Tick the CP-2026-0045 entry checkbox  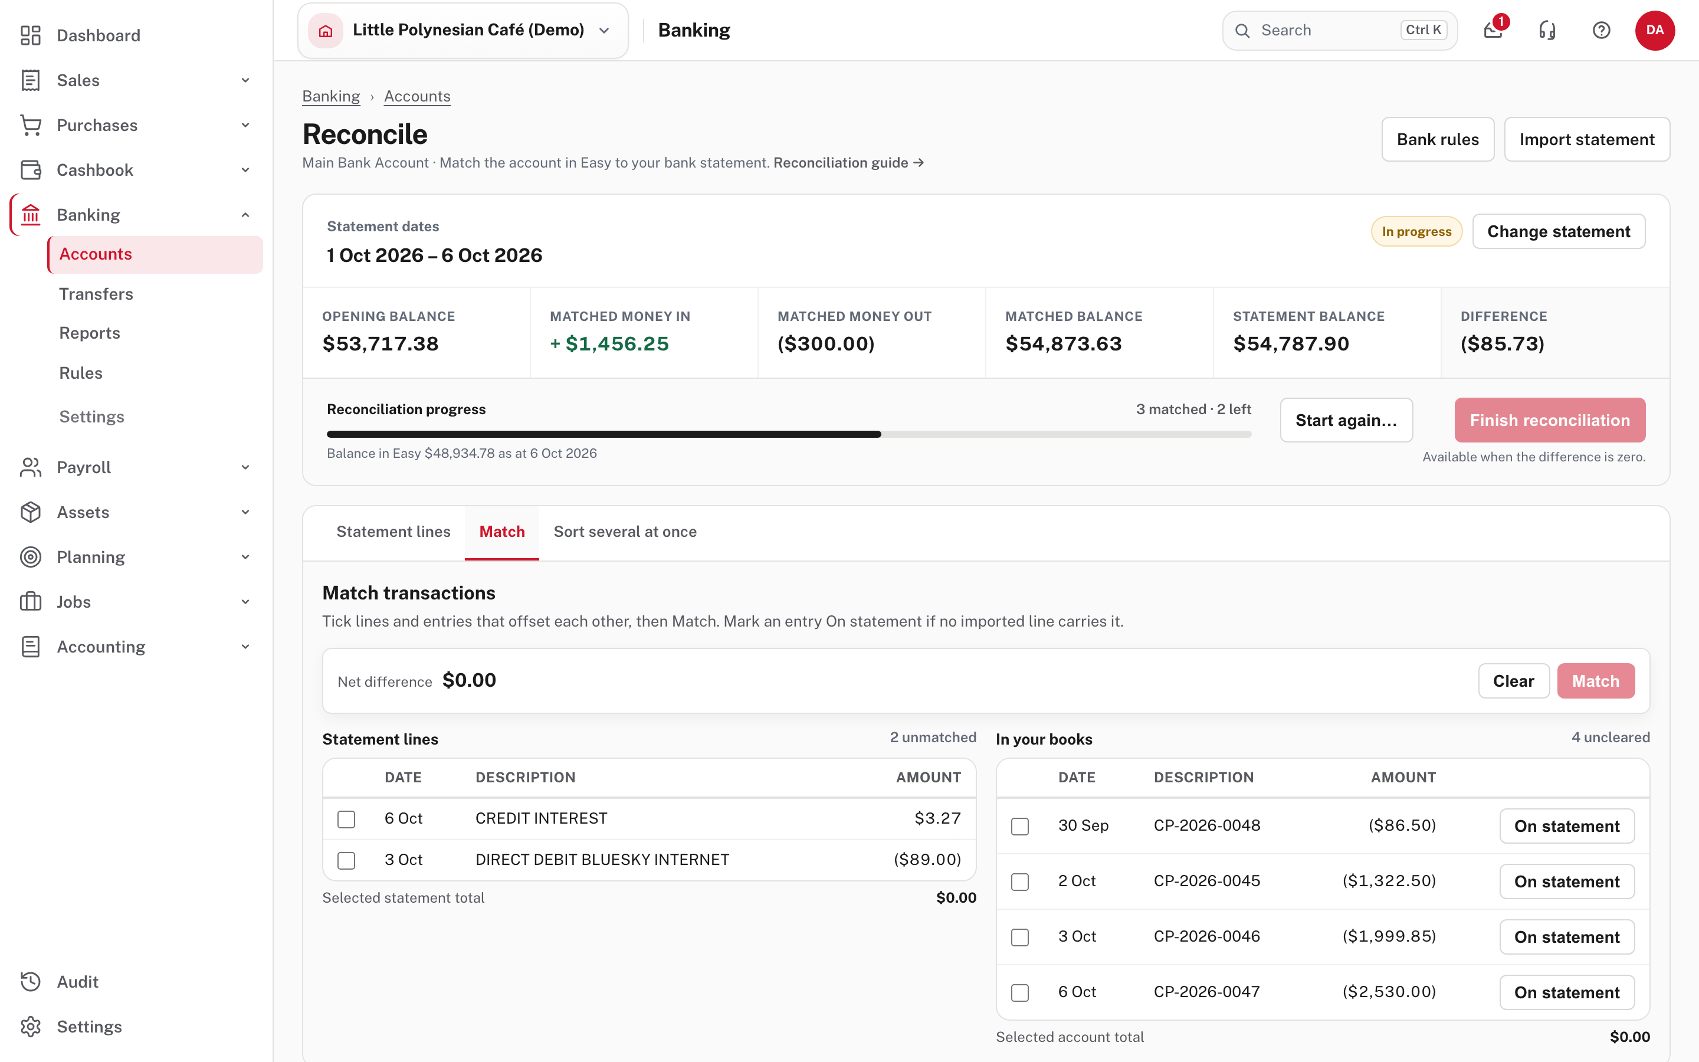click(1020, 881)
